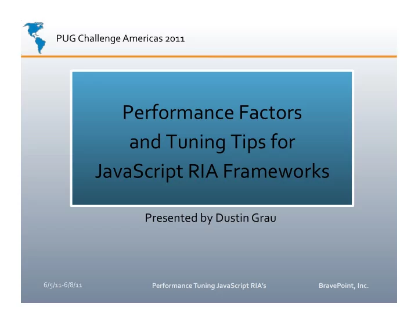
Task: Click the '6/5/11-6/8/11' footer date
Action: click(63, 285)
